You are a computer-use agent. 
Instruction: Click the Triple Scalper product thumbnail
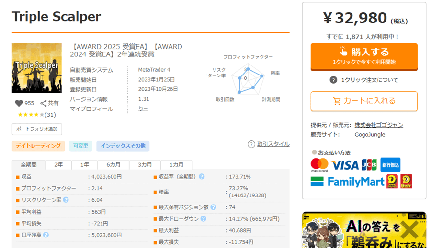pyautogui.click(x=37, y=68)
